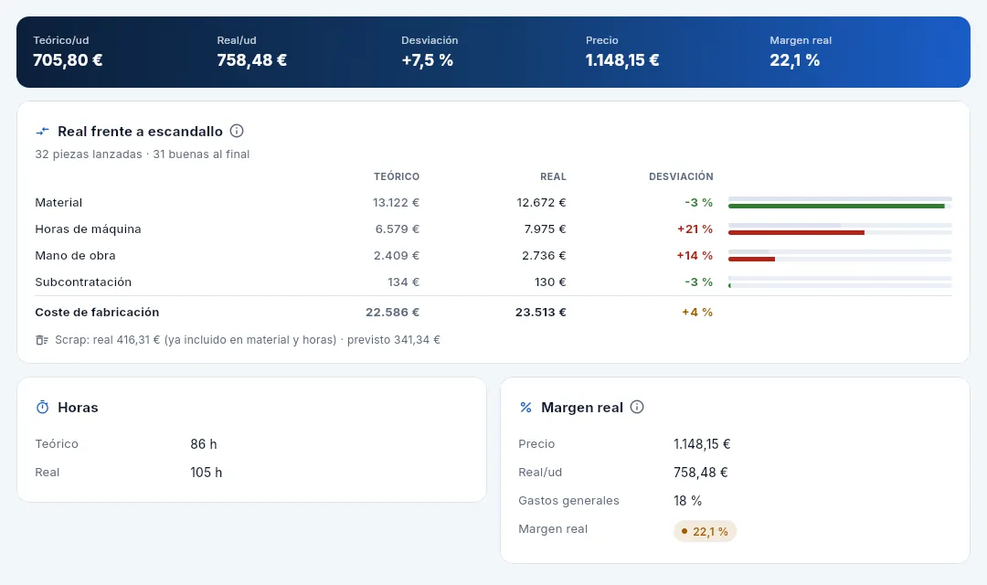Click the red deviation bar for Horas de máquina
The width and height of the screenshot is (987, 585).
(796, 232)
